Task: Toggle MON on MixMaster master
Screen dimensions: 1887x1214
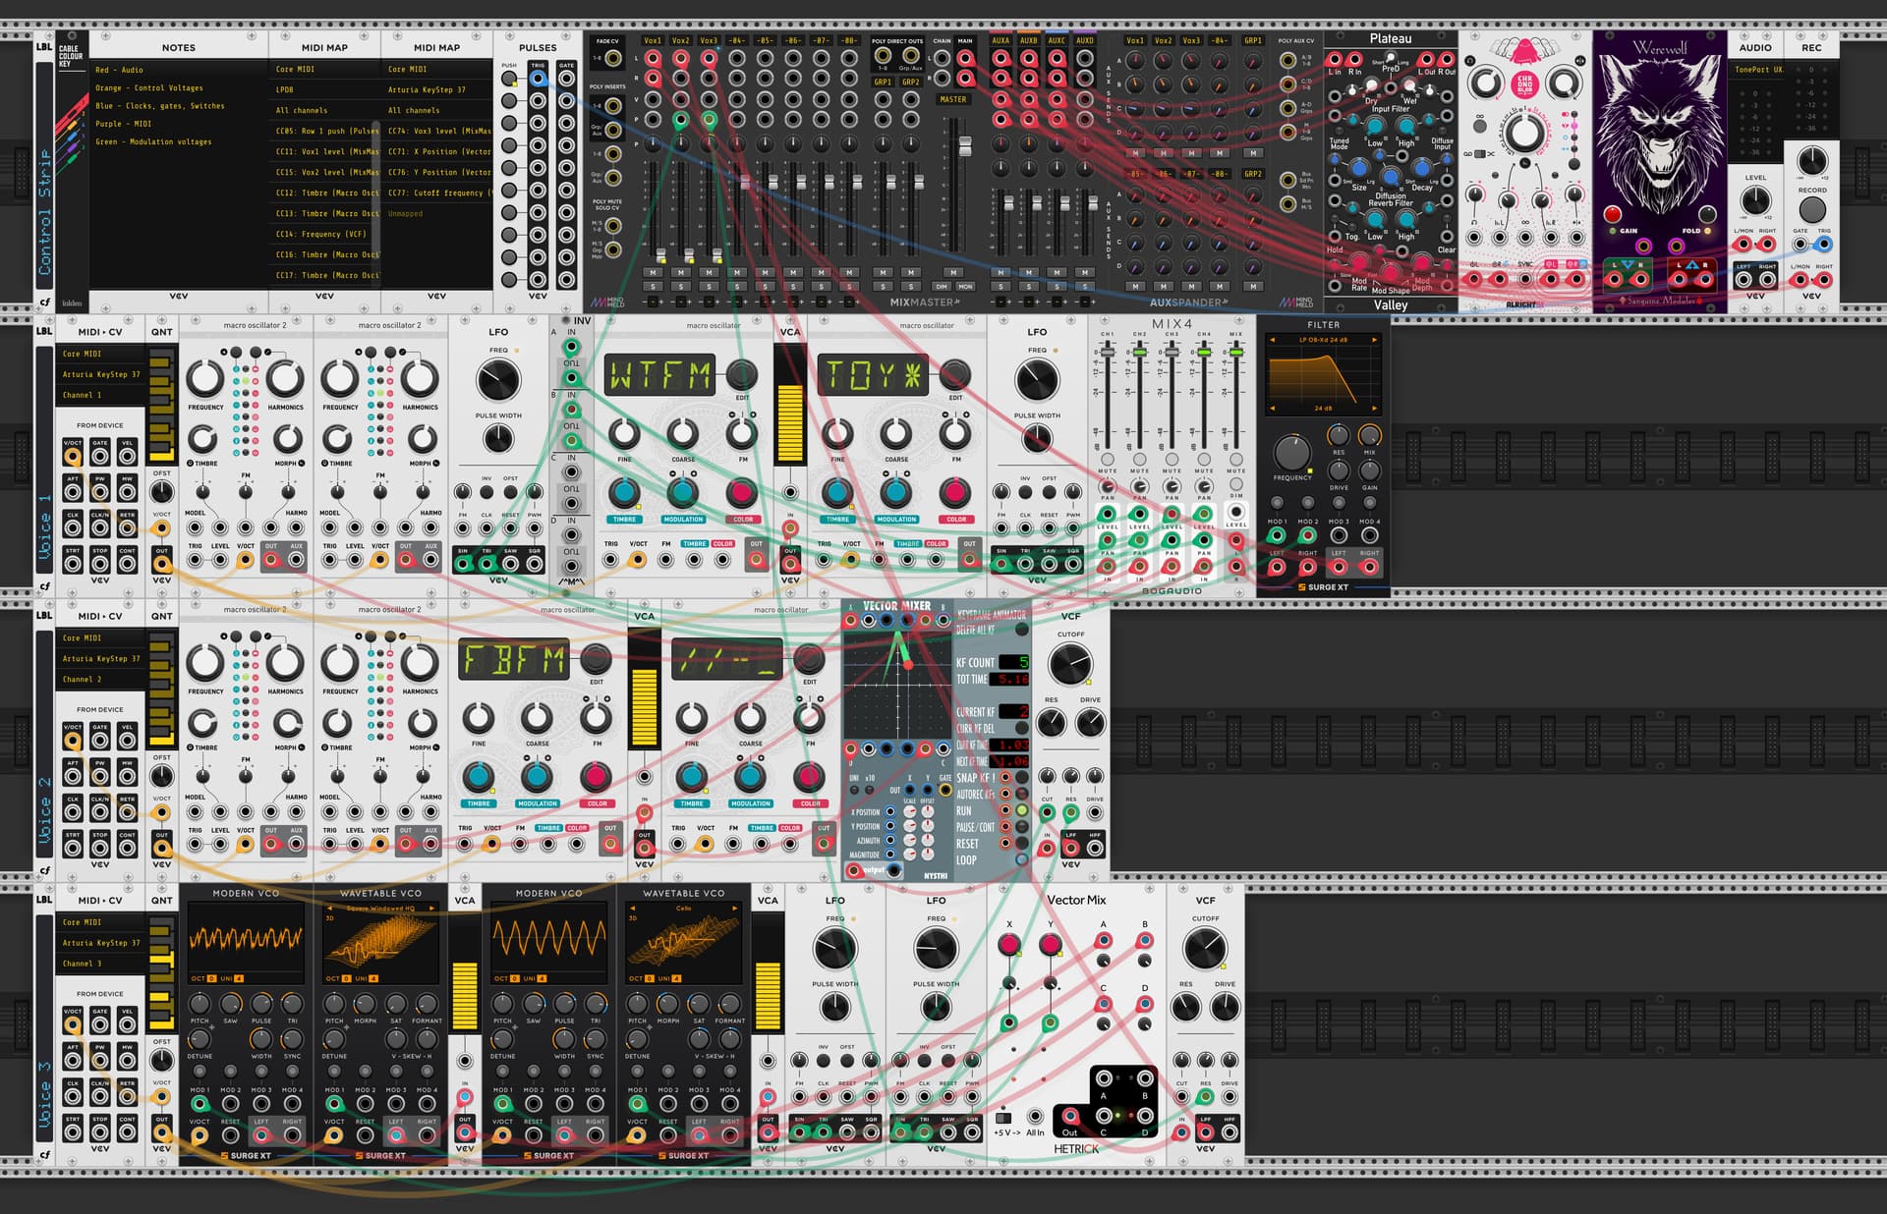Action: click(965, 287)
